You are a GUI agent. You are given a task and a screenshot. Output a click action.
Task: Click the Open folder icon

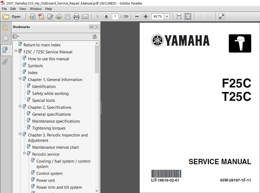[6, 17]
